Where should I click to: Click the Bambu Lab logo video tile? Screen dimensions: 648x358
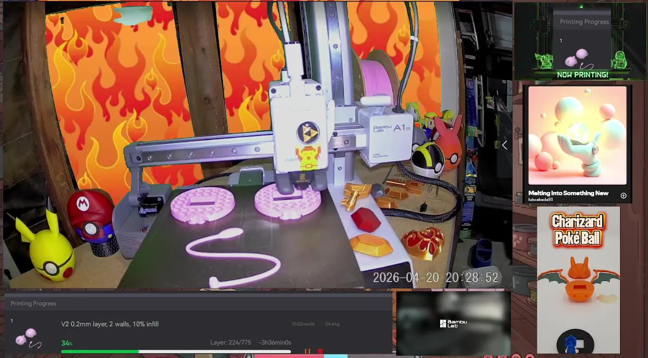453,323
